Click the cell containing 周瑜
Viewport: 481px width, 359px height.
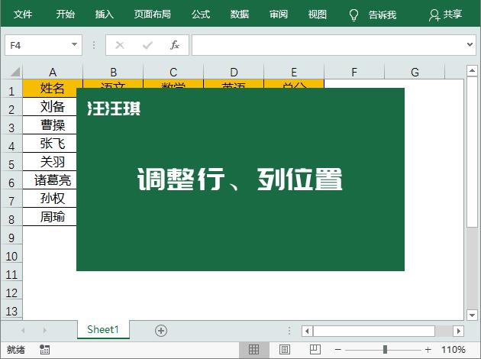pos(50,217)
